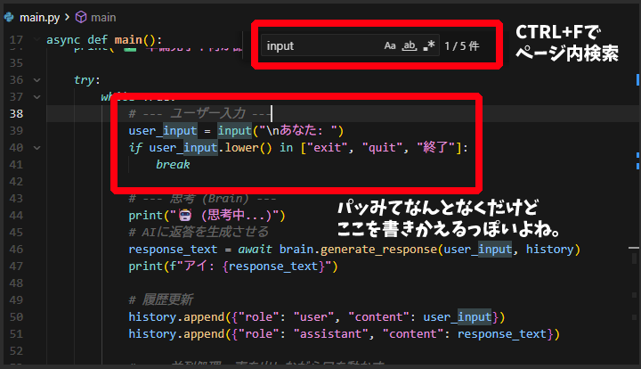Screen dimensions: 641x369
Task: Open the main symbol breadcrumb
Action: tap(104, 17)
